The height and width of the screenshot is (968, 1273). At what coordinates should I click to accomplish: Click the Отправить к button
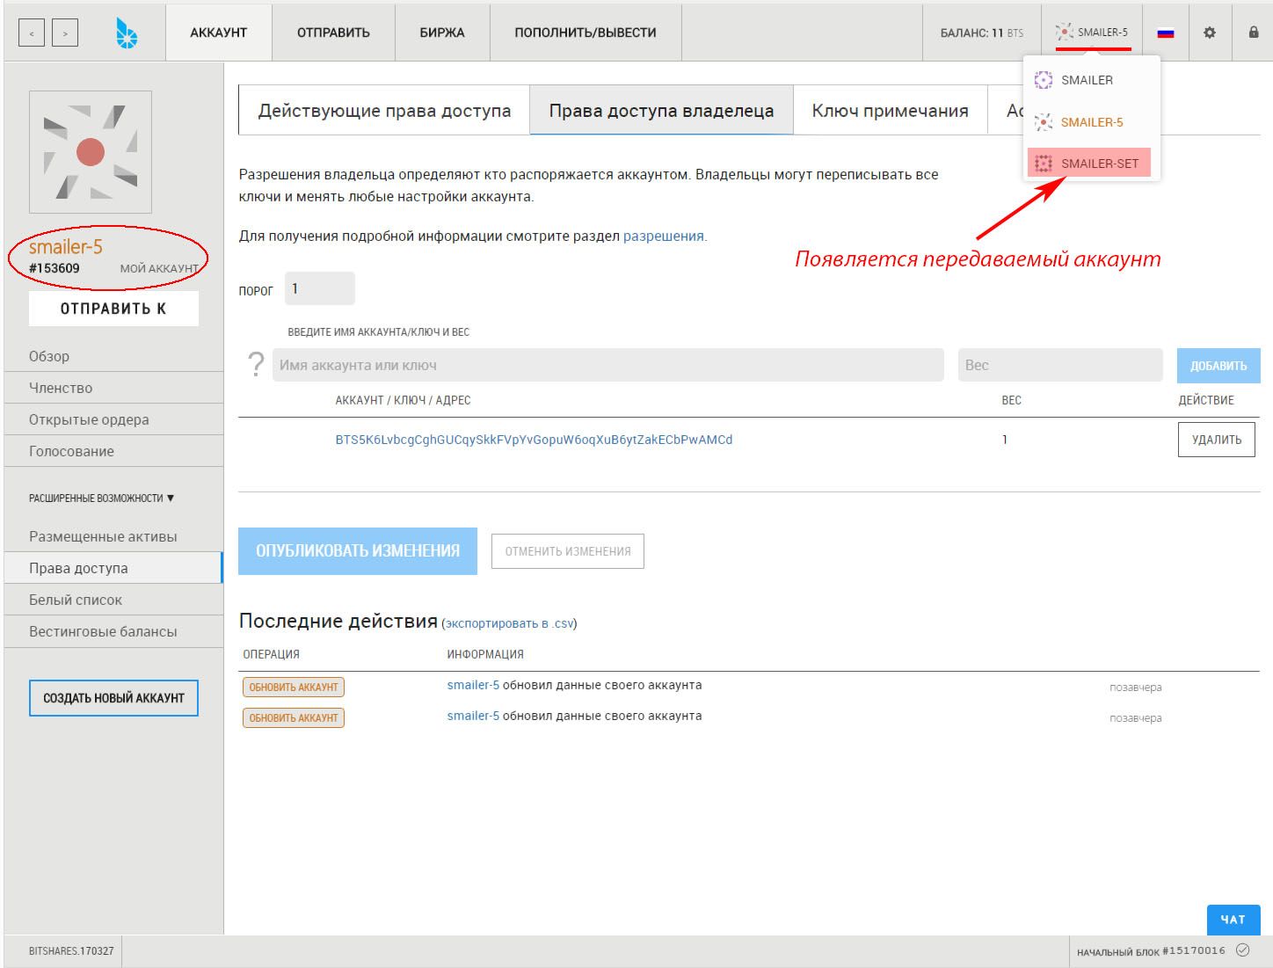(113, 309)
